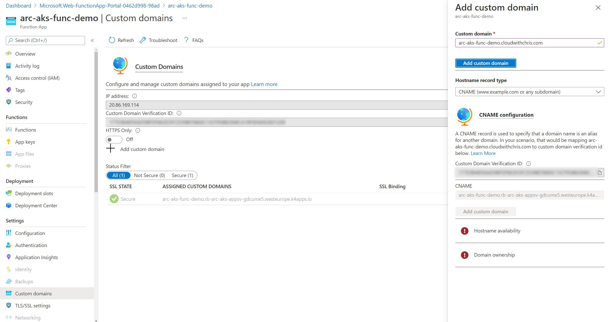Click the Custom domains www sidebar icon
Viewport: 608px width, 322px height.
(9, 293)
